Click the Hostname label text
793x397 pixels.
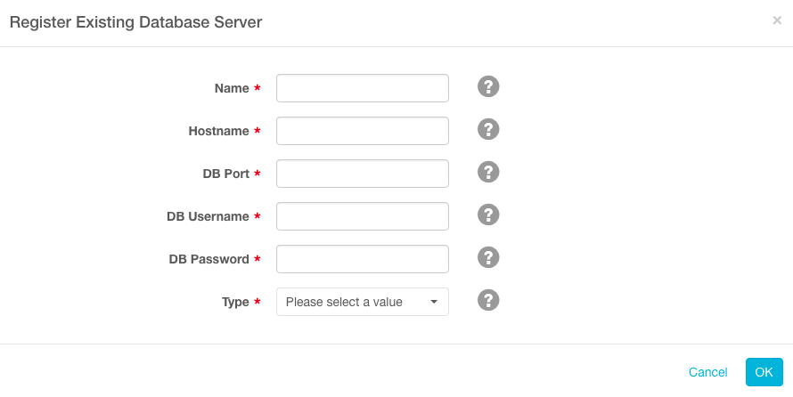pyautogui.click(x=218, y=131)
